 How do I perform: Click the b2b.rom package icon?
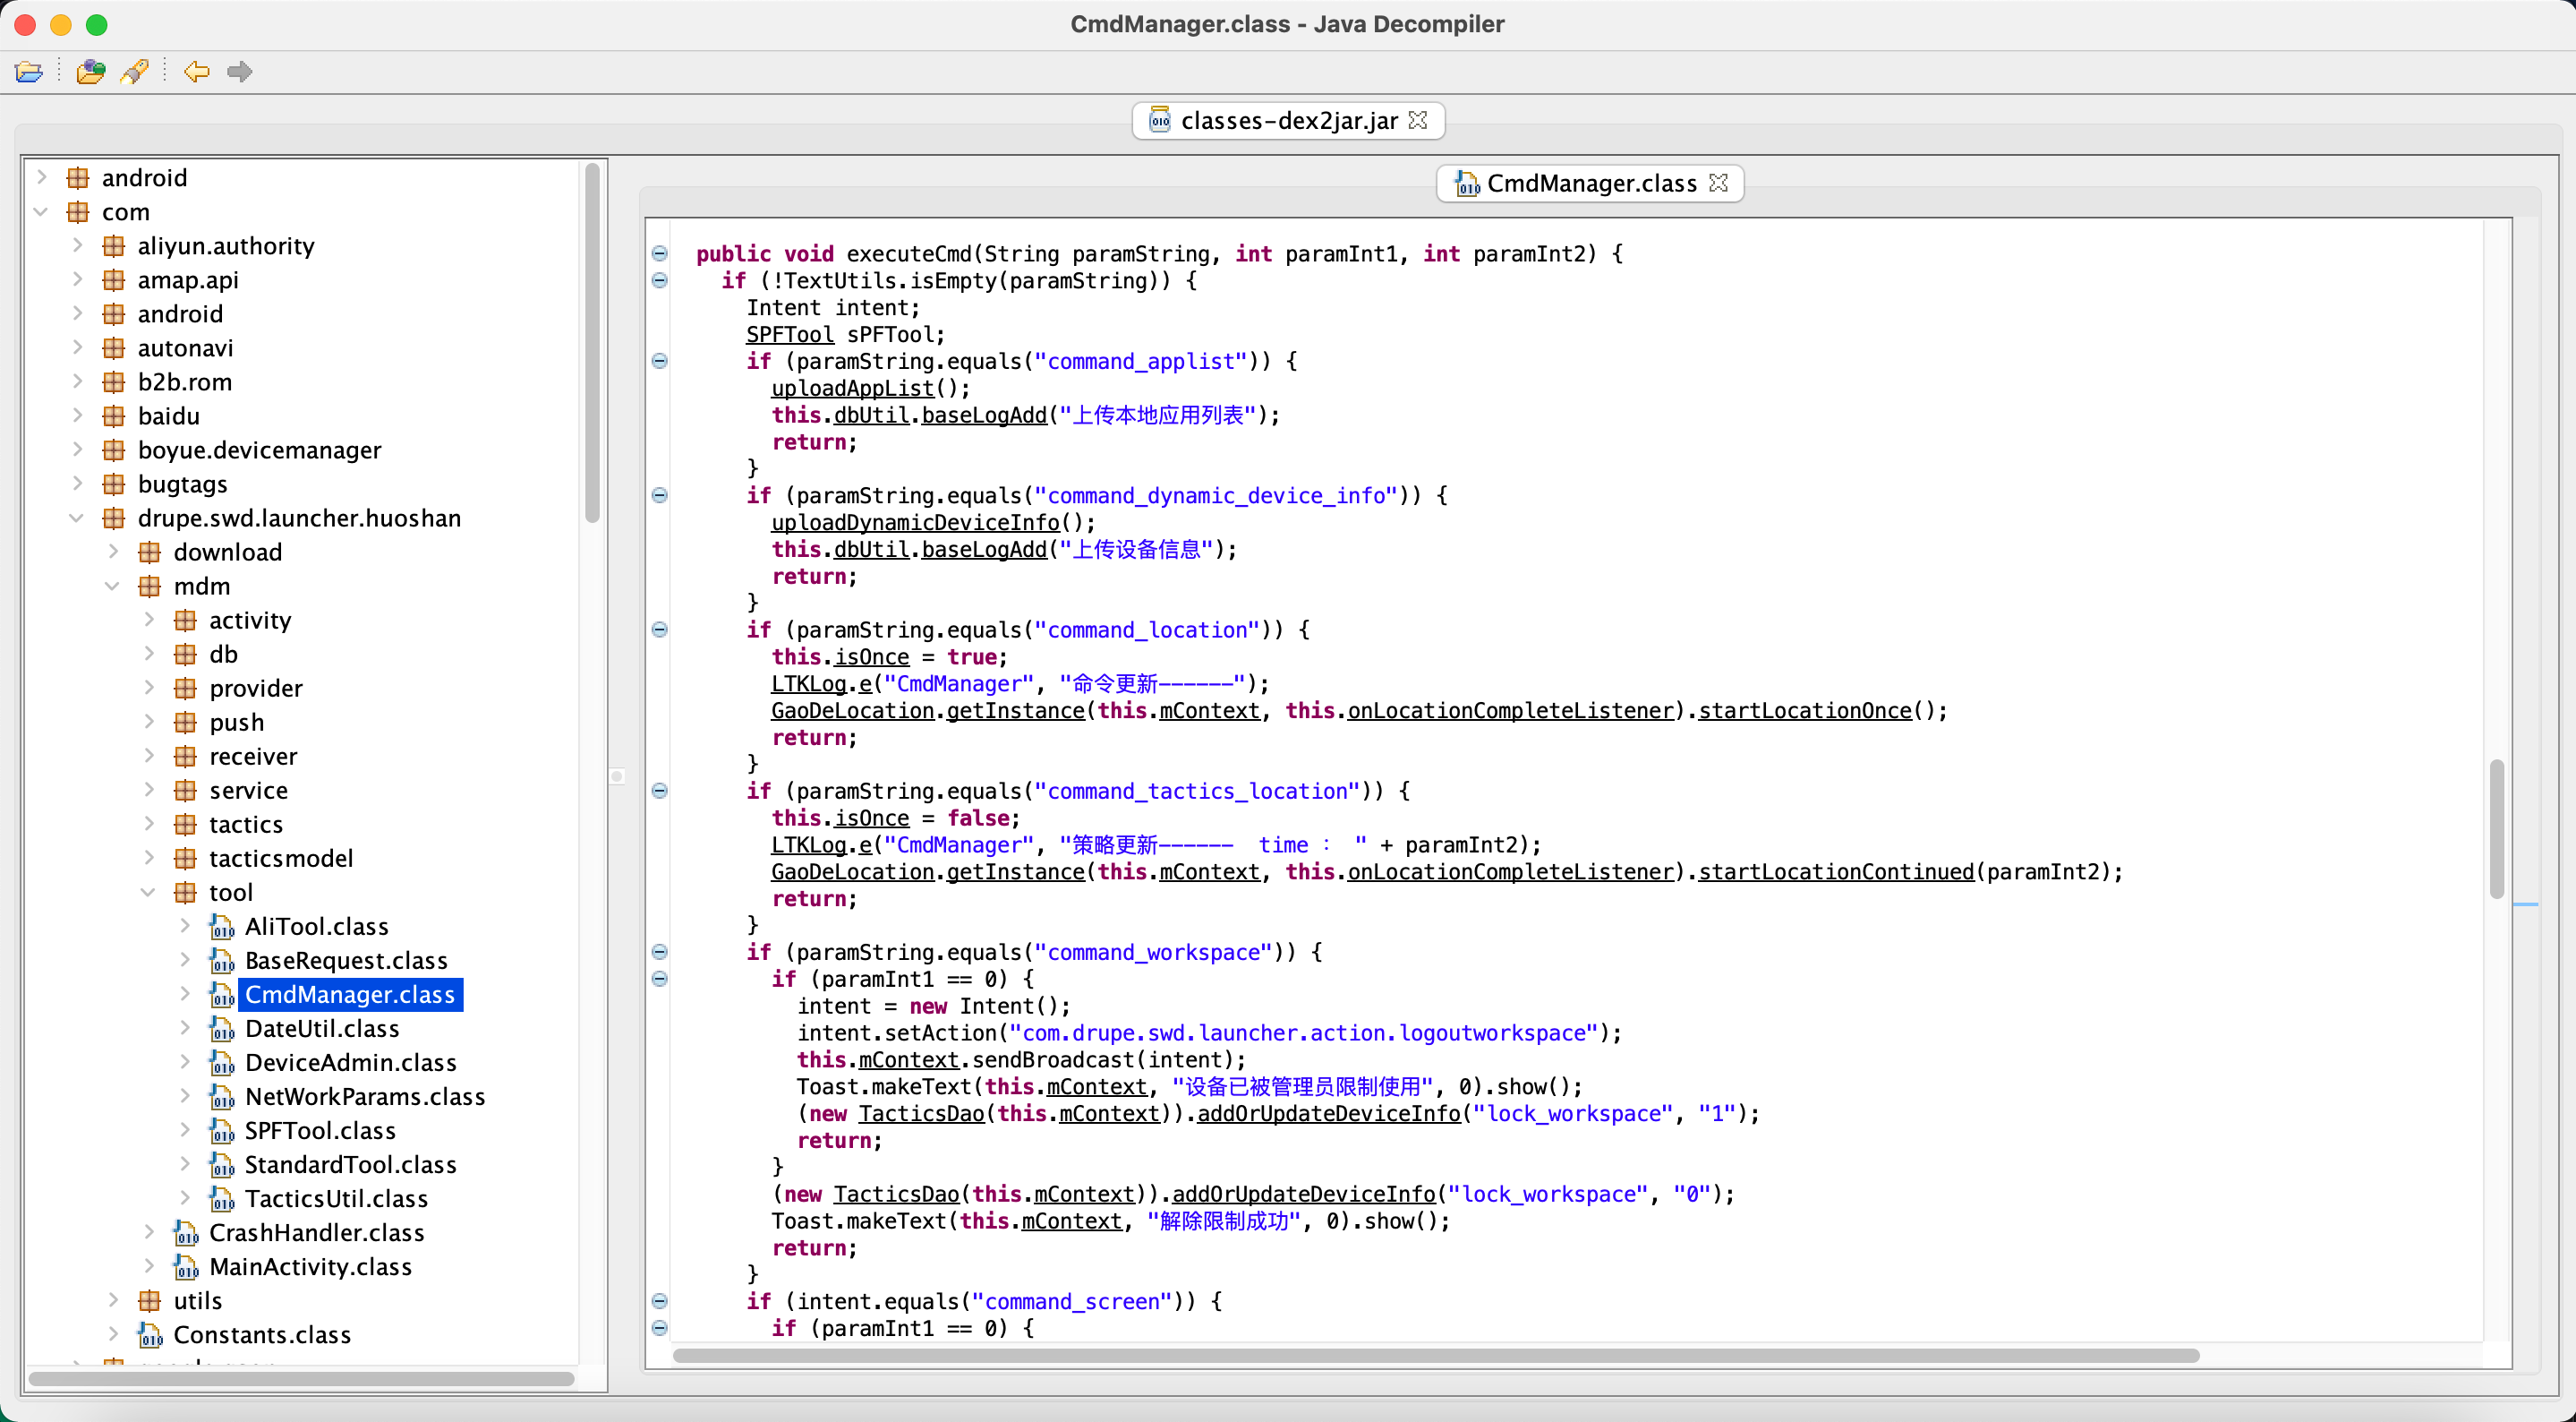114,381
